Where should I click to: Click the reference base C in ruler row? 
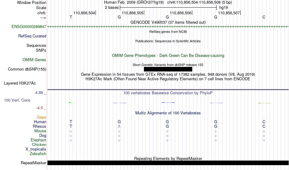coord(264,17)
